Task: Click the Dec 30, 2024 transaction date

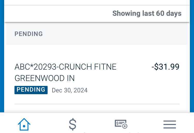Action: (x=70, y=90)
